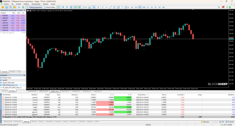Switch to M30 timeframe
The height and width of the screenshot is (126, 235).
[144, 7]
